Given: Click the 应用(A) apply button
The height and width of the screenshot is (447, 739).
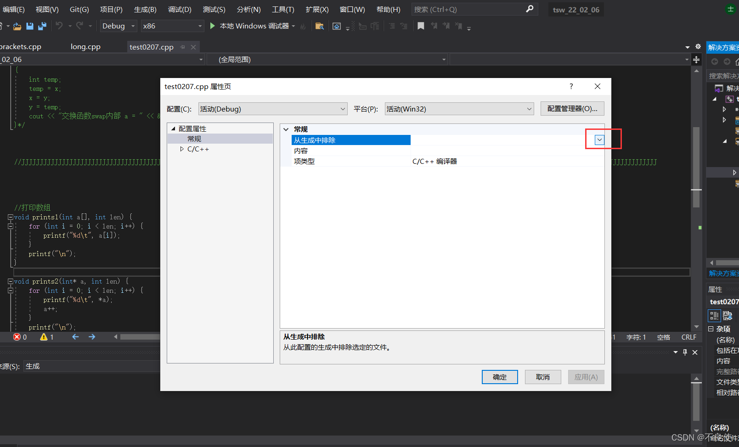Looking at the screenshot, I should (586, 377).
